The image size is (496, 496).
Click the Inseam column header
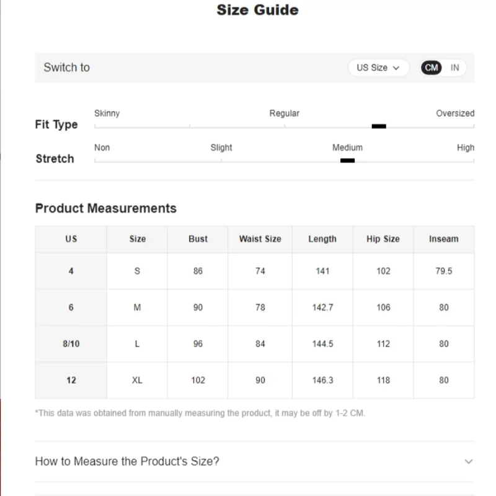click(x=443, y=239)
